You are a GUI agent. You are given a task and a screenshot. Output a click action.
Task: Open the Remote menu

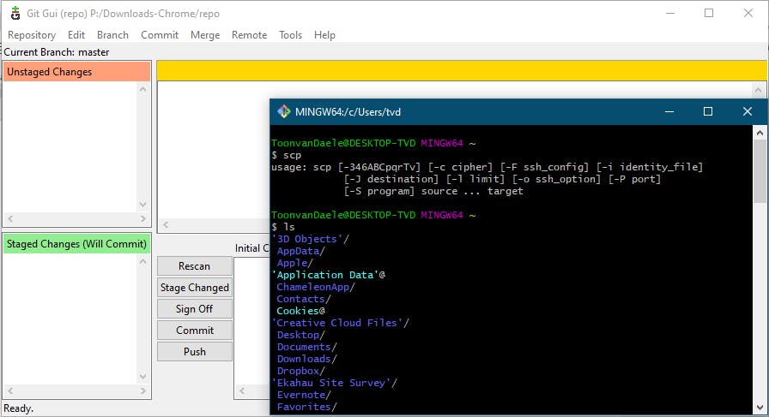click(249, 35)
